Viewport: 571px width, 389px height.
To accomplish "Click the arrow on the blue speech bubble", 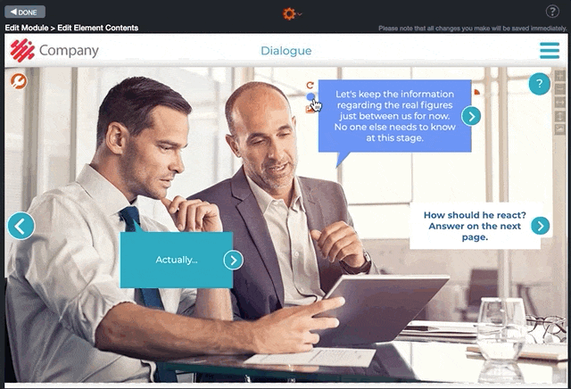I will tap(471, 116).
